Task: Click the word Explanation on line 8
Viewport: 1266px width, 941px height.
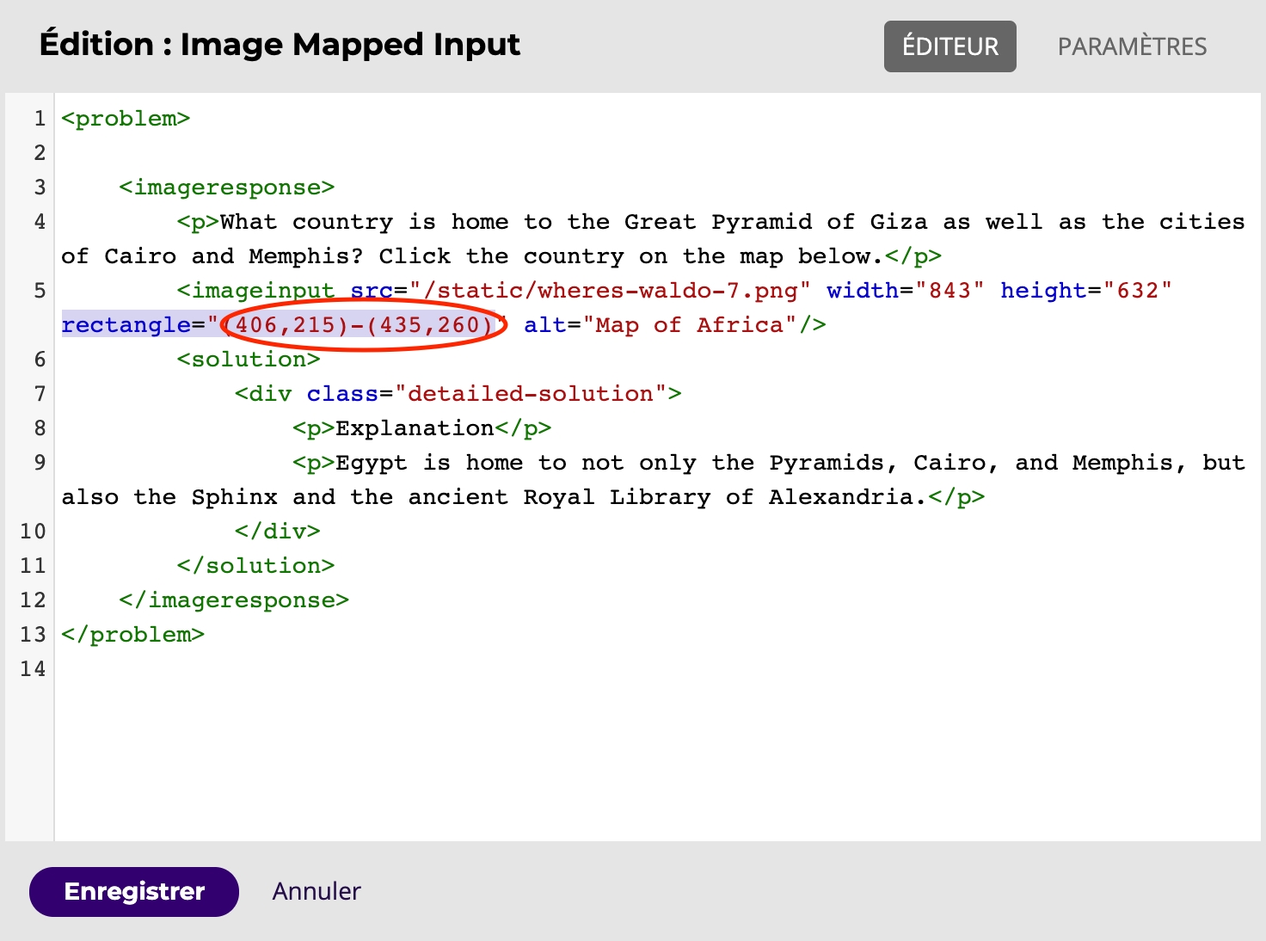Action: coord(415,428)
